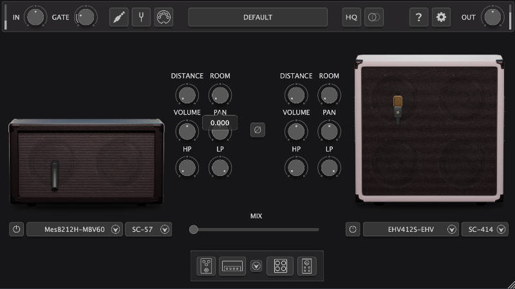This screenshot has width=515, height=289.
Task: Click the gold microphone on the right cabinet
Action: point(398,110)
